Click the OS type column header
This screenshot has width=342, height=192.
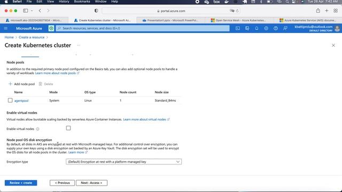(x=90, y=92)
